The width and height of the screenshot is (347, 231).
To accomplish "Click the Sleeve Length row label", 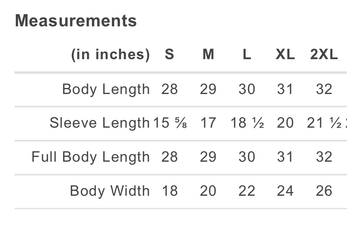I will coord(100,123).
